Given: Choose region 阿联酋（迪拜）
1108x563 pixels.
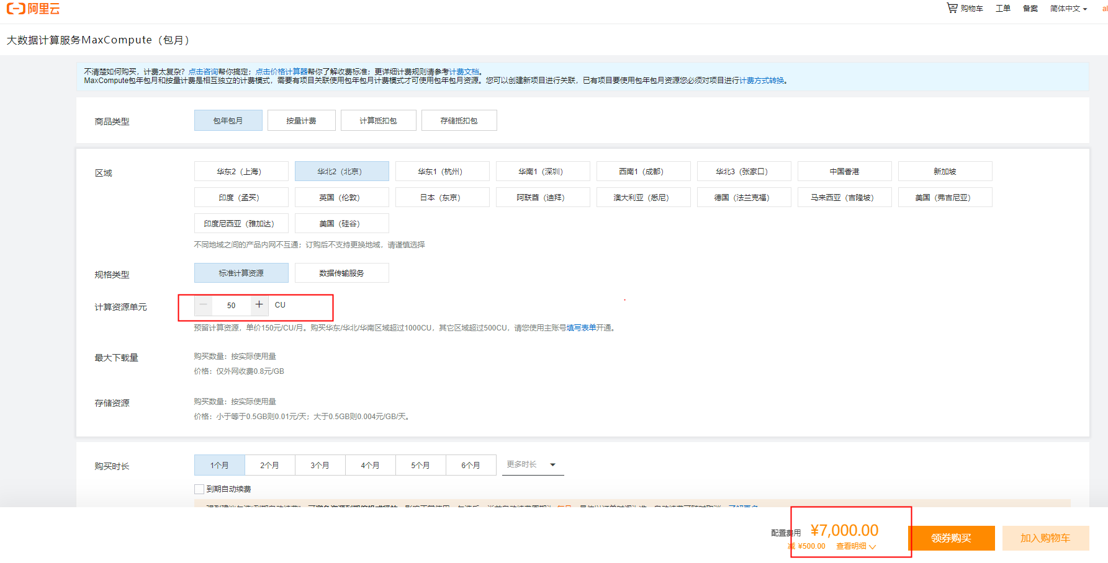Looking at the screenshot, I should pyautogui.click(x=543, y=197).
